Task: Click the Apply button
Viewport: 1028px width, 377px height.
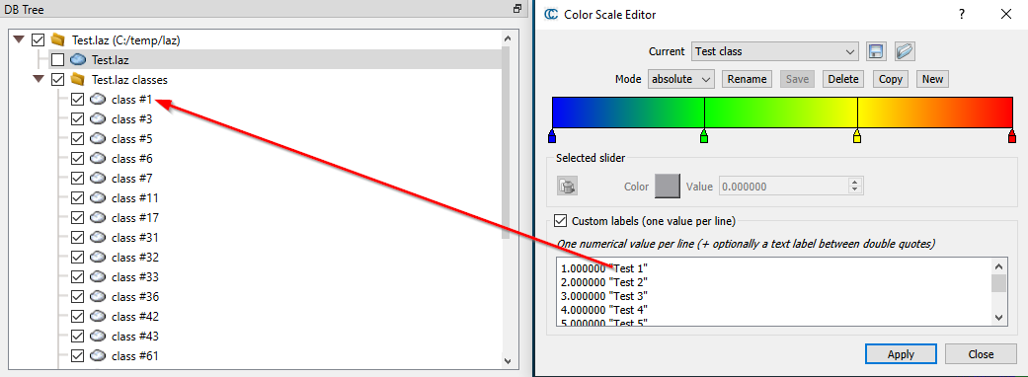Action: click(901, 354)
